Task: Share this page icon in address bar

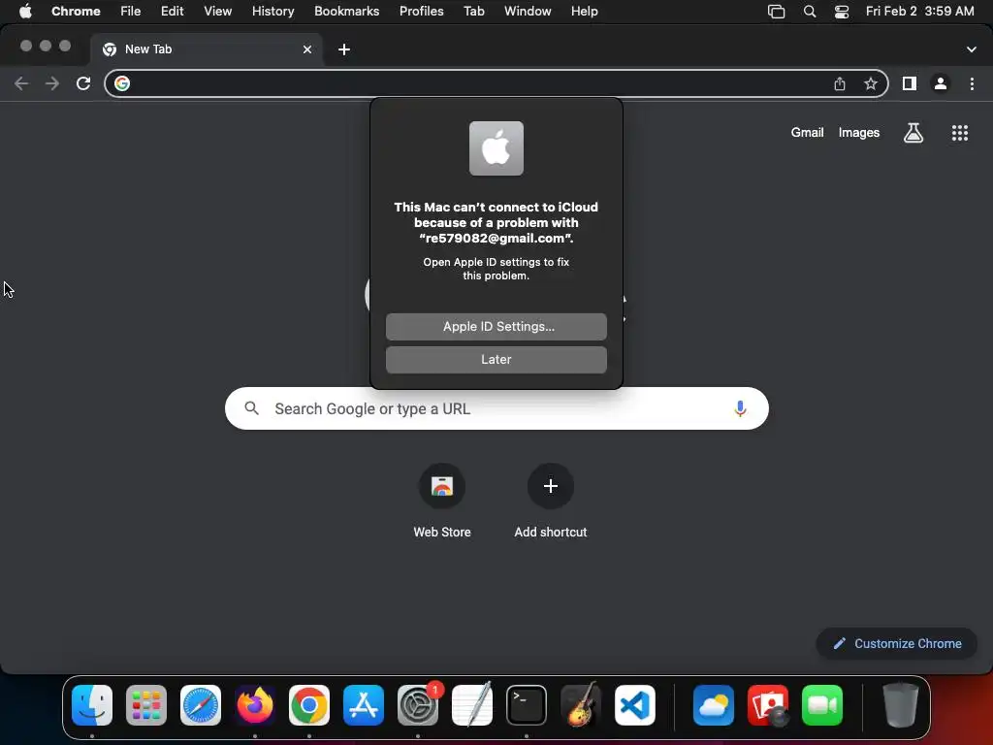Action: [840, 83]
